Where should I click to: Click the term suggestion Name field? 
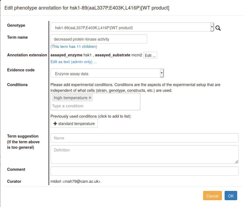(x=144, y=138)
